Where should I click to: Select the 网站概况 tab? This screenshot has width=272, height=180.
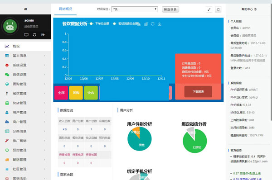(x=65, y=9)
